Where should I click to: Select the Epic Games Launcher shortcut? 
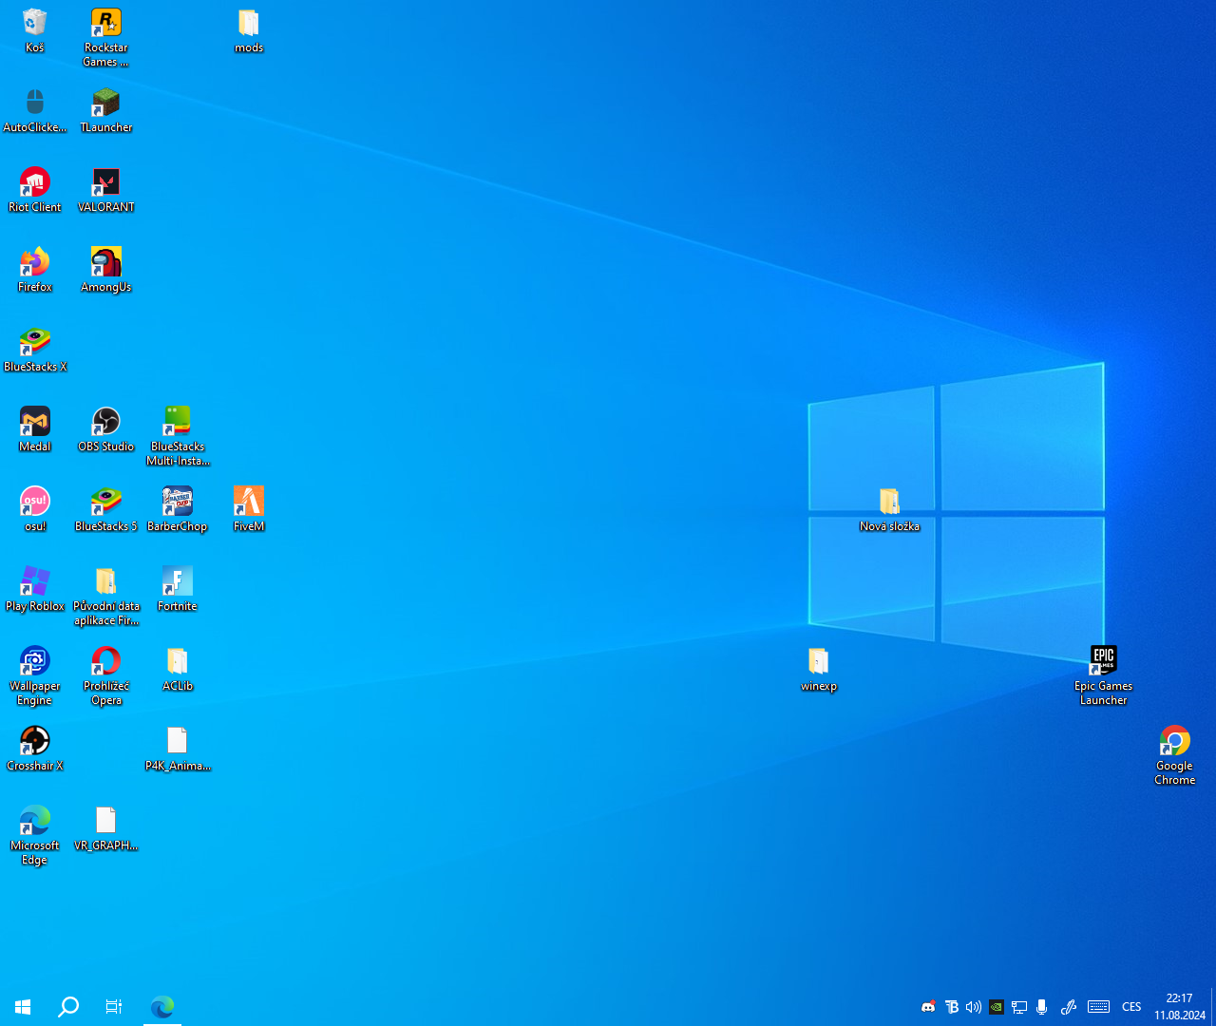[x=1104, y=676]
